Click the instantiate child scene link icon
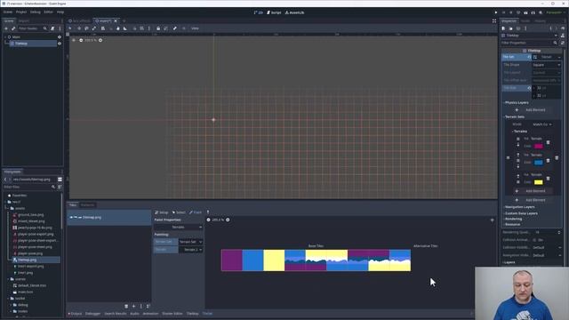The image size is (569, 320). [x=13, y=28]
